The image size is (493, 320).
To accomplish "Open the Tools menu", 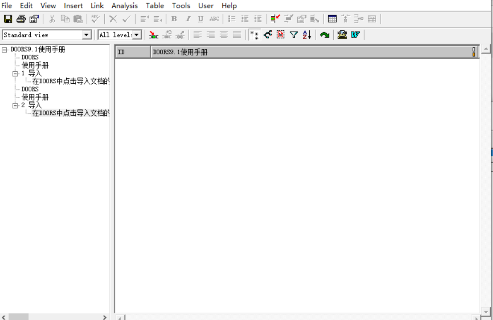I will coord(181,6).
